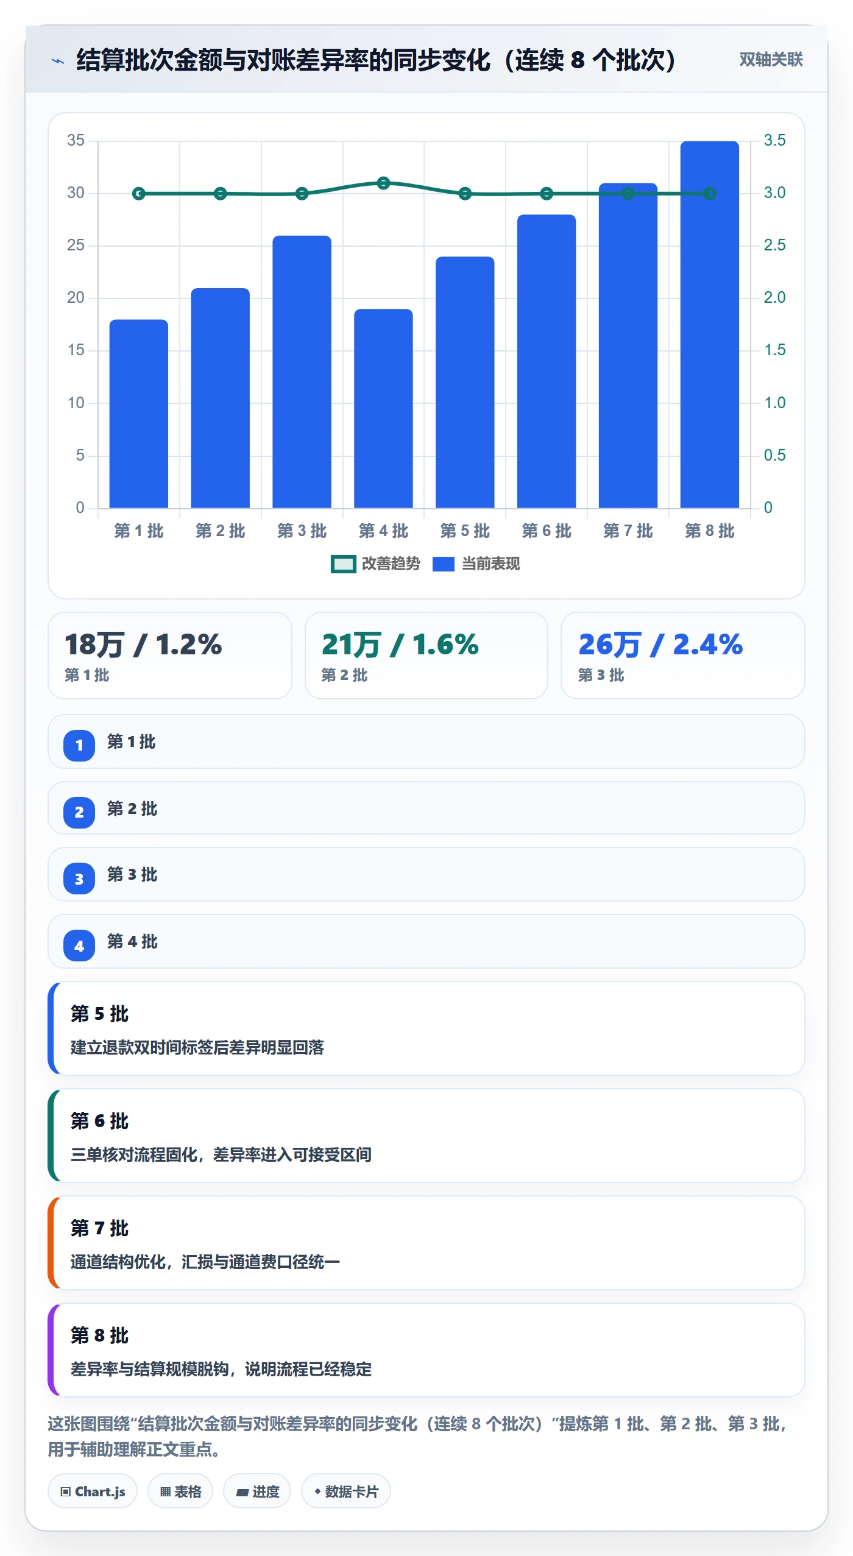Select list row 第 3 批

426,875
